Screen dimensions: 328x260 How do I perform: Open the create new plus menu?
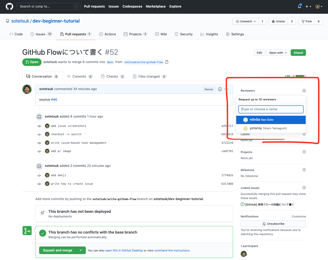[308, 6]
